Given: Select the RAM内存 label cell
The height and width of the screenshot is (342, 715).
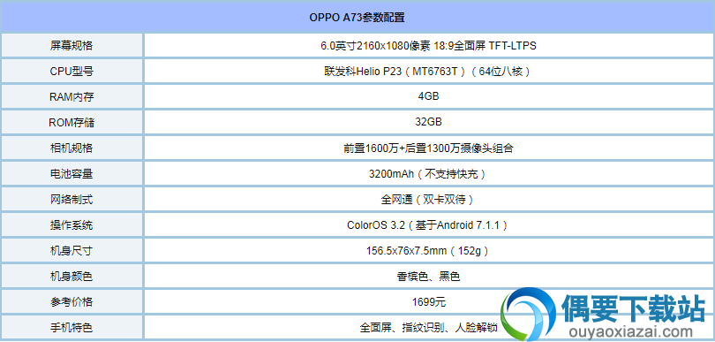Looking at the screenshot, I should (x=72, y=97).
